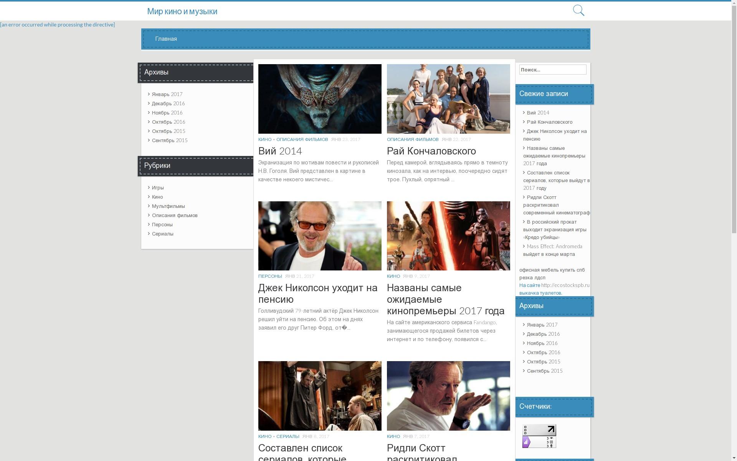737x461 pixels.
Task: Open Январь 2017 in left Архивы list
Action: coord(167,94)
